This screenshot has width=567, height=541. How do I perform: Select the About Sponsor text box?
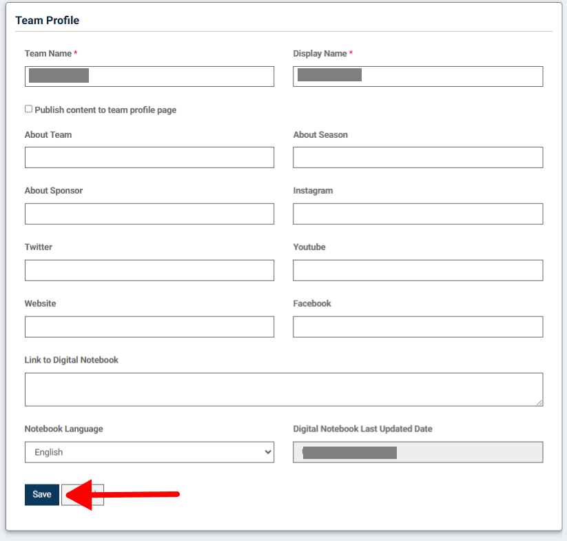click(150, 214)
